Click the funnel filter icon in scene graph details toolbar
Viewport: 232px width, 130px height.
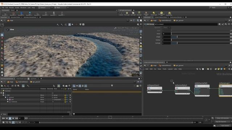(x=112, y=86)
